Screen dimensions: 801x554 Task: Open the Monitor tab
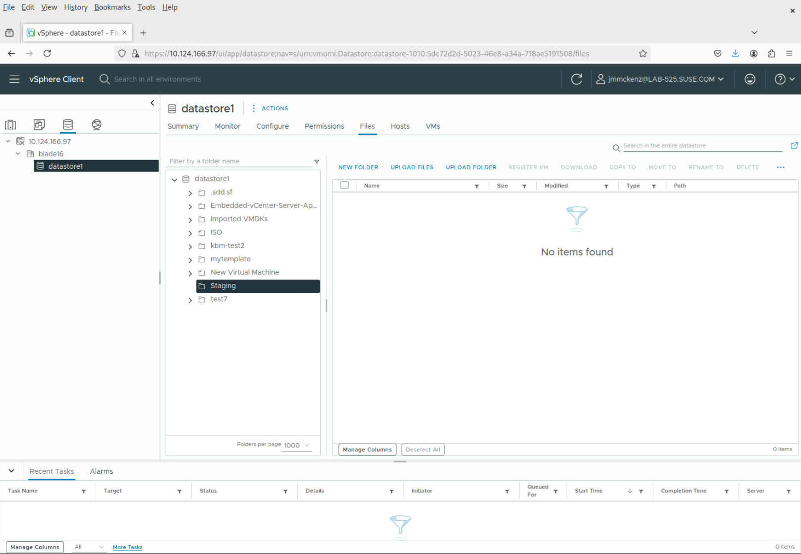click(x=228, y=126)
